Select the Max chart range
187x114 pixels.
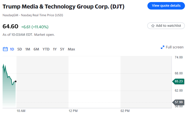point(71,49)
